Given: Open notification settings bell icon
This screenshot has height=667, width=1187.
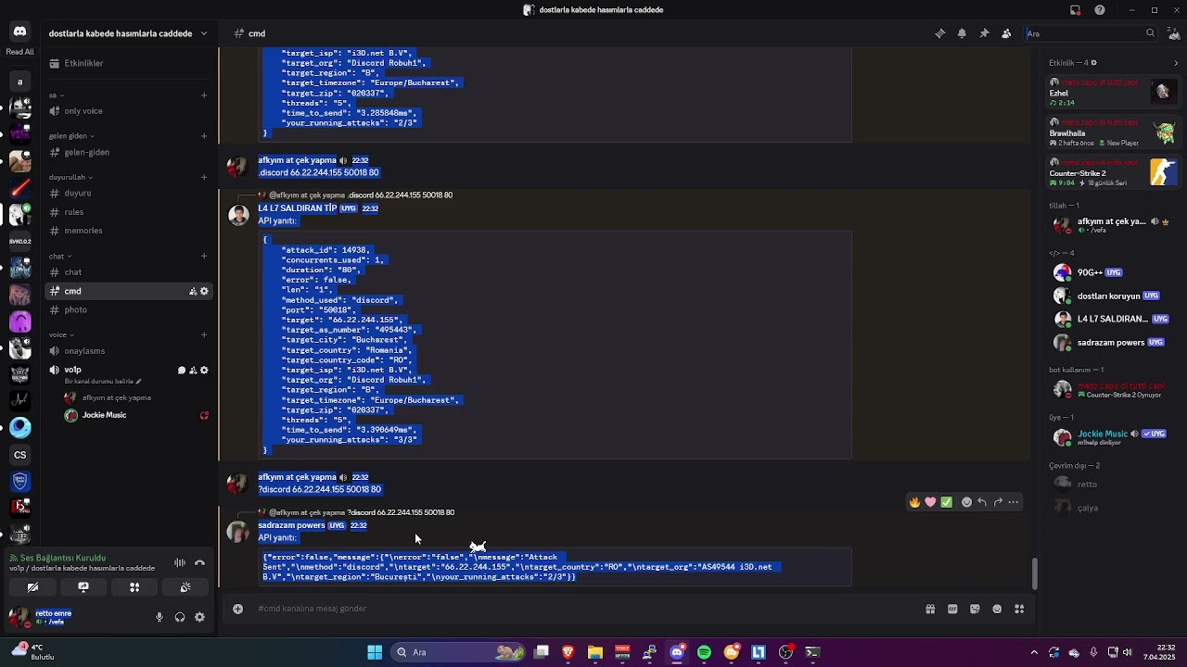Looking at the screenshot, I should [x=962, y=33].
